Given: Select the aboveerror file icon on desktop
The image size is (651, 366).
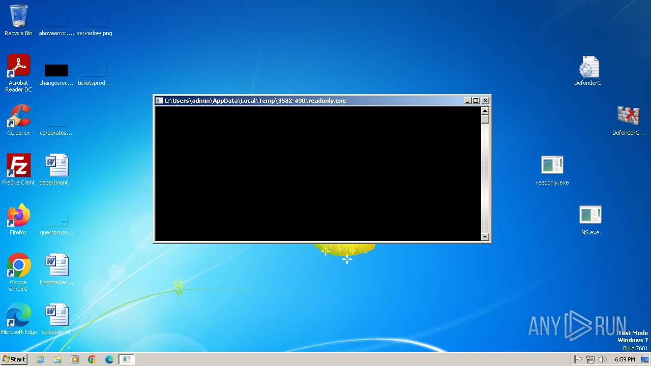Looking at the screenshot, I should coord(56,24).
